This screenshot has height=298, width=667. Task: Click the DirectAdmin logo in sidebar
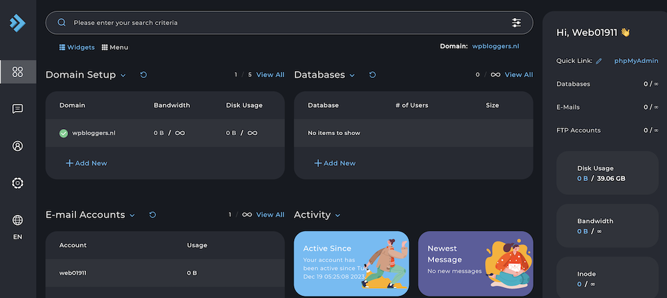pos(17,23)
